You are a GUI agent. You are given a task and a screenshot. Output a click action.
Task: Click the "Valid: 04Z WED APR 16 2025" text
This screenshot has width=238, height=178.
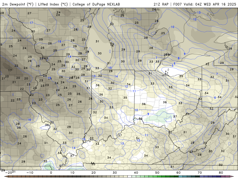coord(210,4)
